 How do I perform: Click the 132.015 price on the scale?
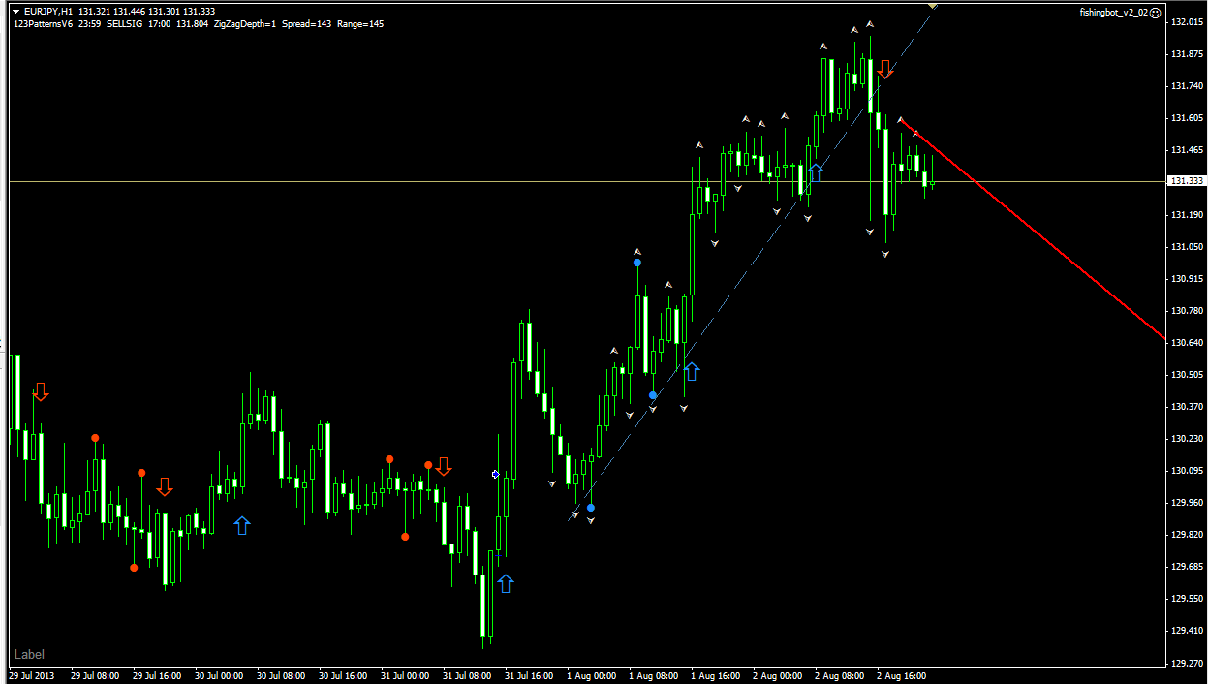tap(1187, 22)
